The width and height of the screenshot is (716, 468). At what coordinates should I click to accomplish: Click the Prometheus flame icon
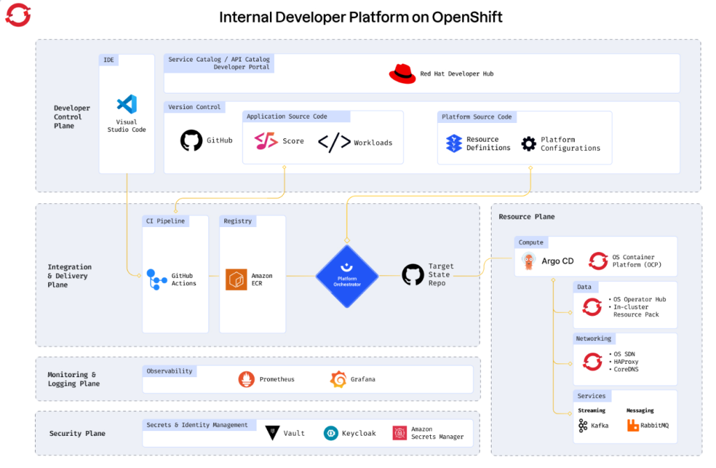point(246,379)
